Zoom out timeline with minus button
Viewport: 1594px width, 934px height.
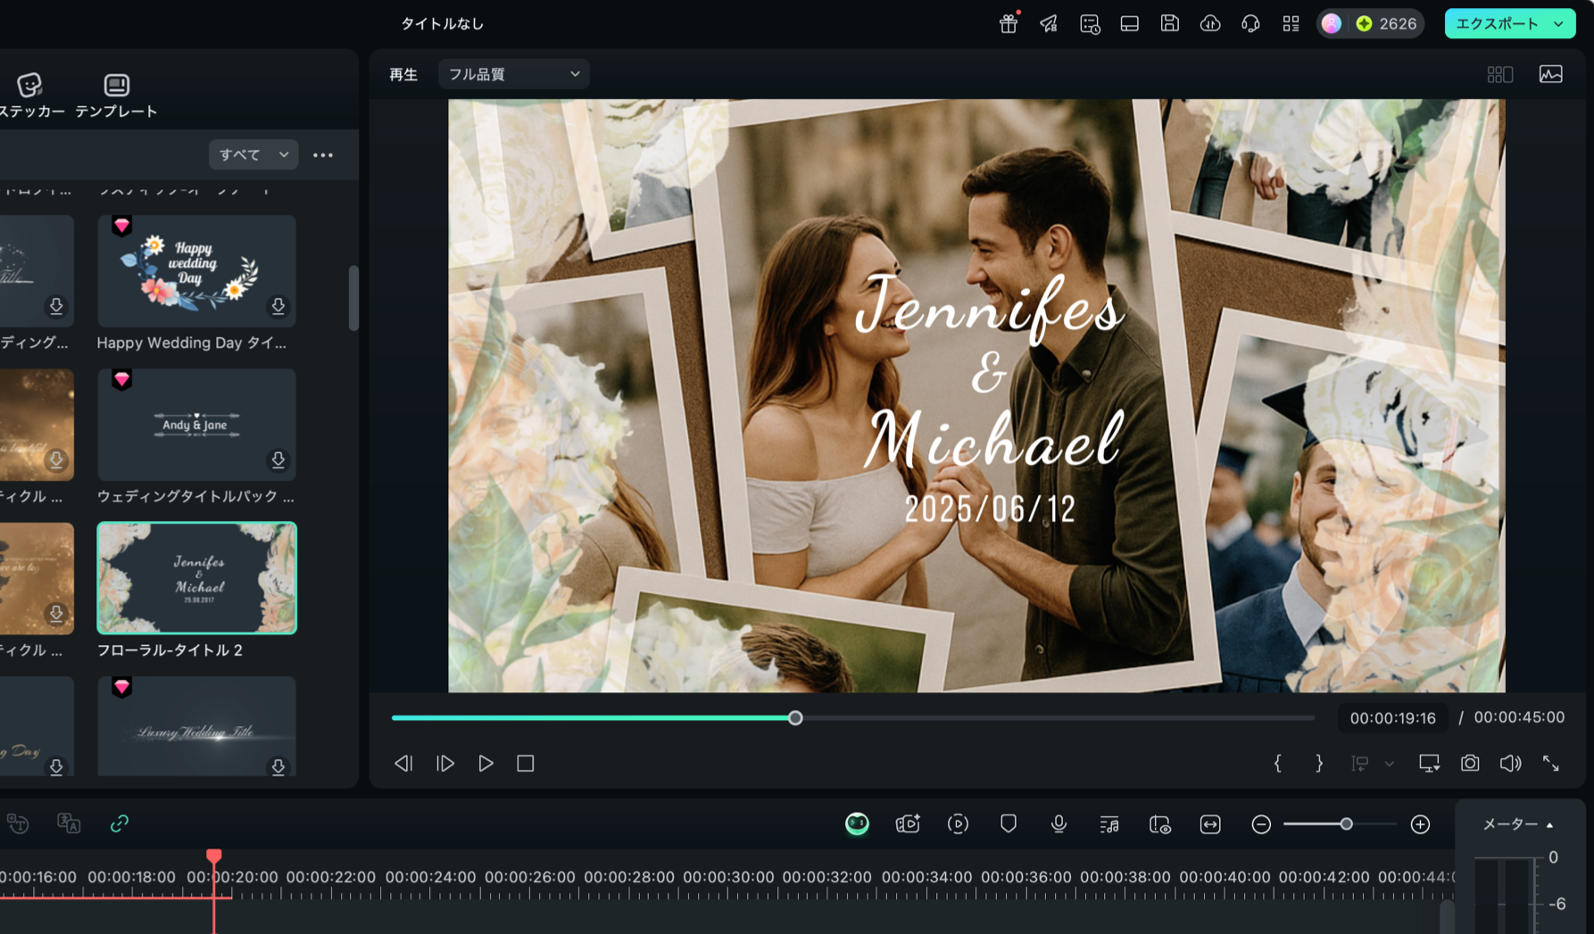(x=1261, y=824)
